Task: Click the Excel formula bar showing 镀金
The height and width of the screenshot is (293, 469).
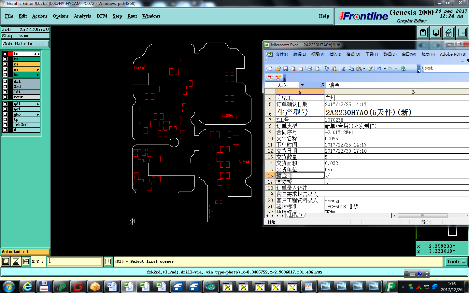Action: click(x=397, y=85)
